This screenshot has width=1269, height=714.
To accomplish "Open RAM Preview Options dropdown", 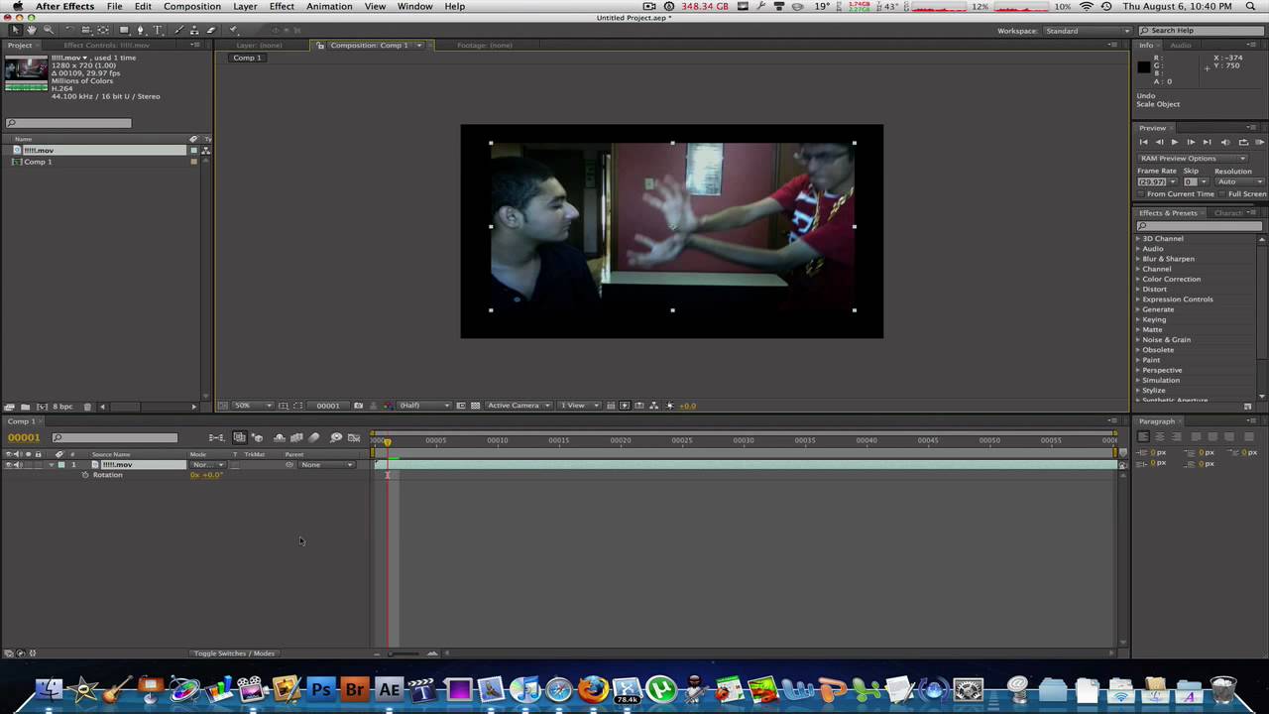I will 1193,159.
